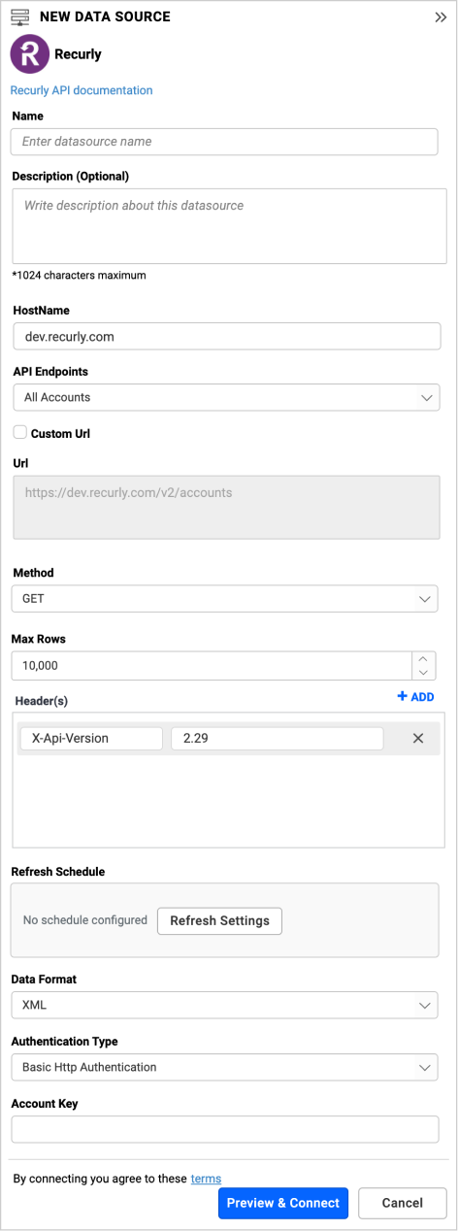Add a new header with plus ADD
This screenshot has width=458, height=1231.
415,697
